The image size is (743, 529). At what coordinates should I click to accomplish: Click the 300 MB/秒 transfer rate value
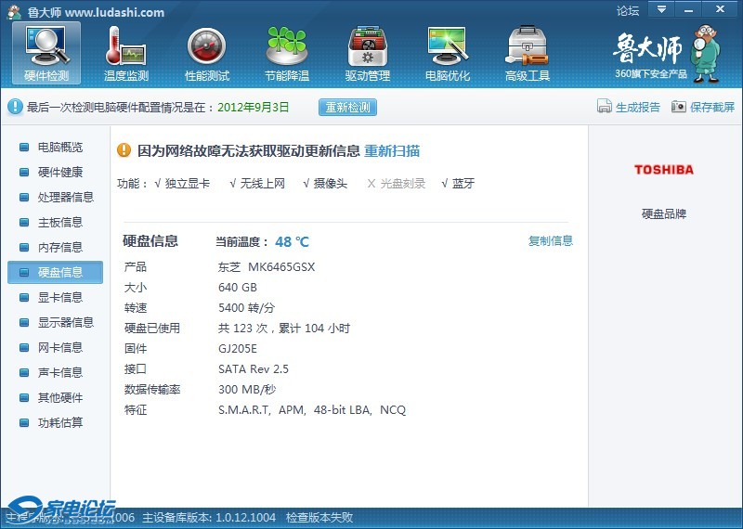pos(247,389)
